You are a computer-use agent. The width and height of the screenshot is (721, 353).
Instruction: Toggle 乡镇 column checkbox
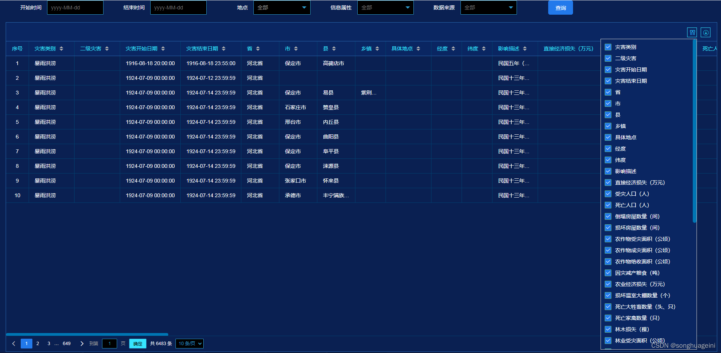(x=608, y=126)
